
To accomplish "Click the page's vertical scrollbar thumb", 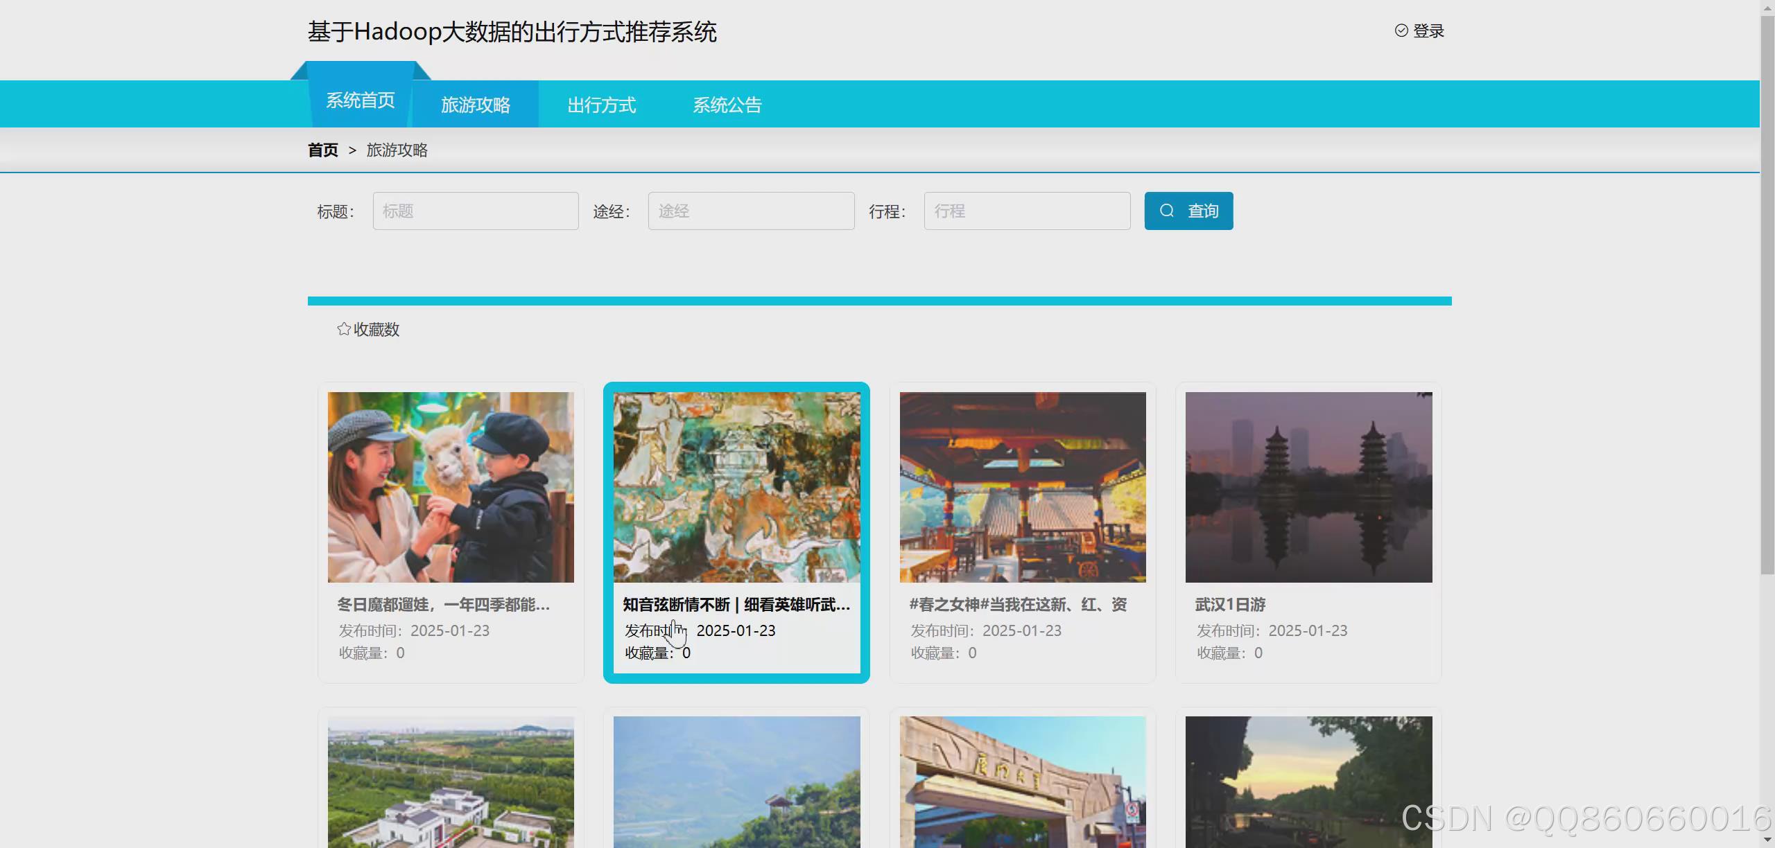I will click(x=1767, y=295).
